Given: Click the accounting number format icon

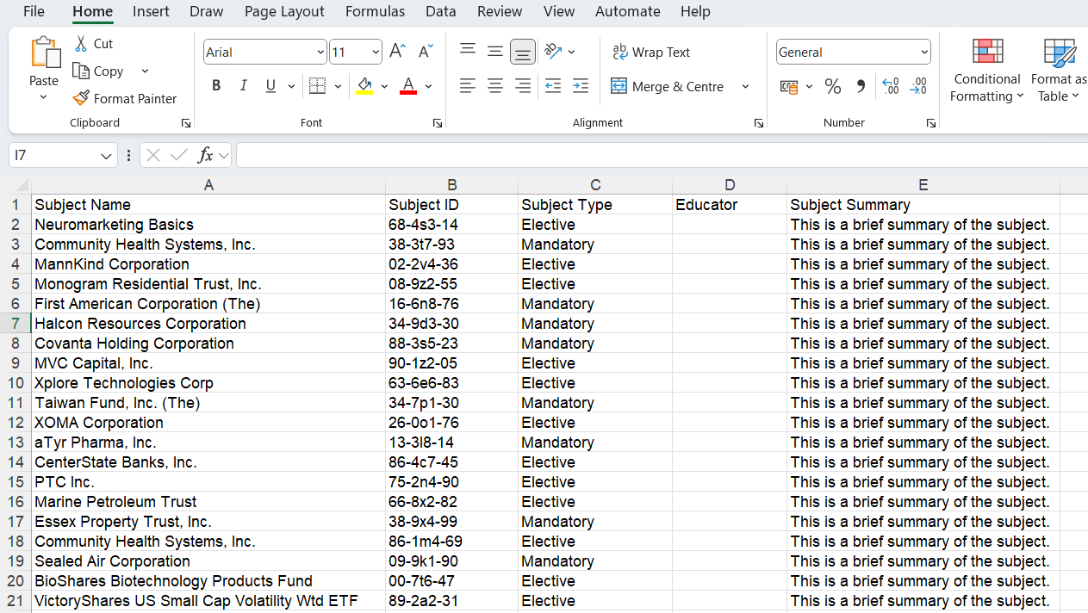Looking at the screenshot, I should coord(789,86).
